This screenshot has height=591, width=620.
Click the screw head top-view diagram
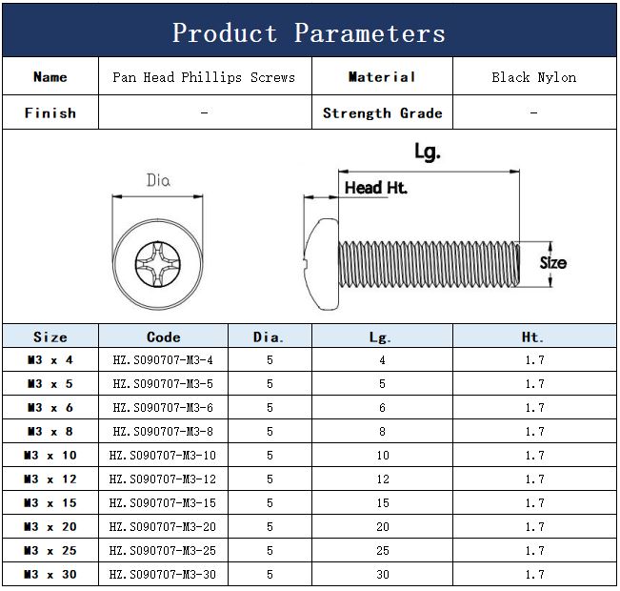(x=157, y=259)
